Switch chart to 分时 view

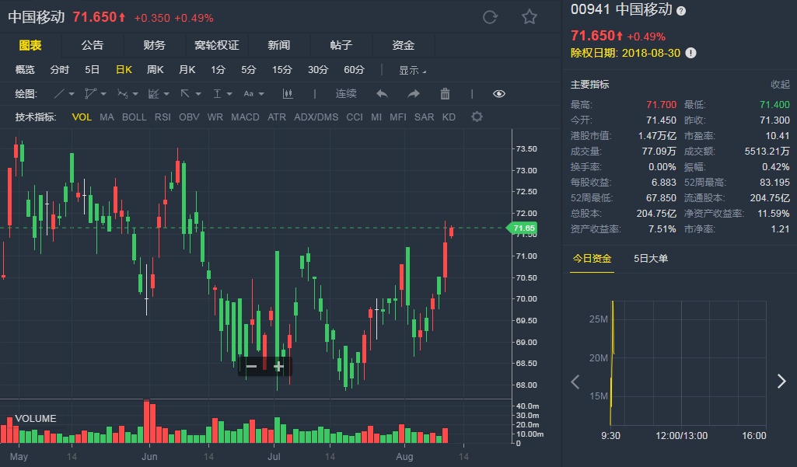(x=59, y=70)
